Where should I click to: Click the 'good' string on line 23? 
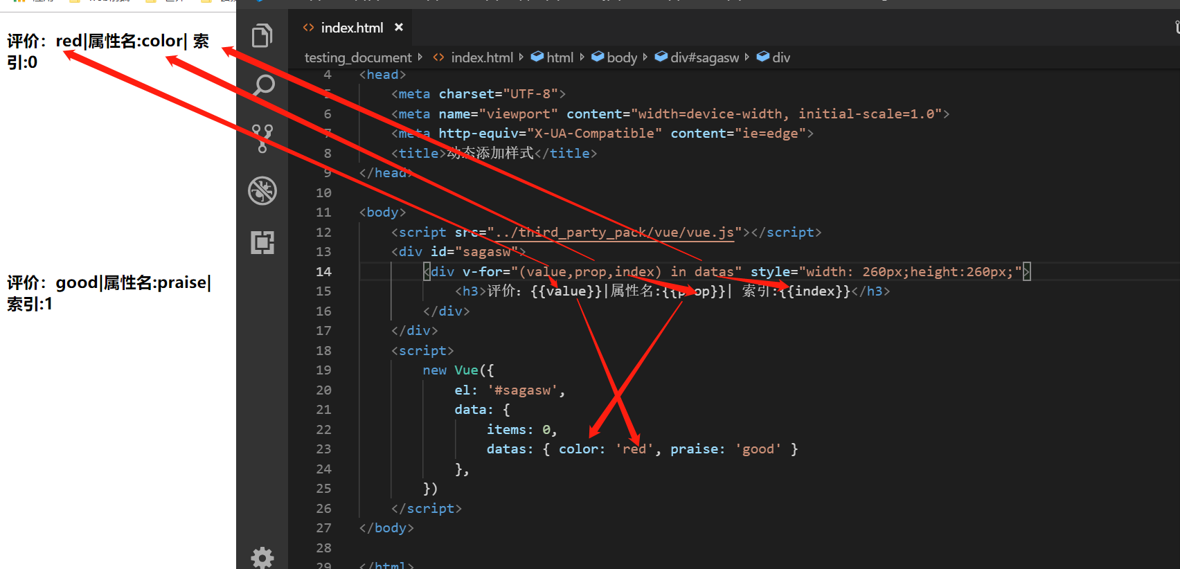[758, 449]
